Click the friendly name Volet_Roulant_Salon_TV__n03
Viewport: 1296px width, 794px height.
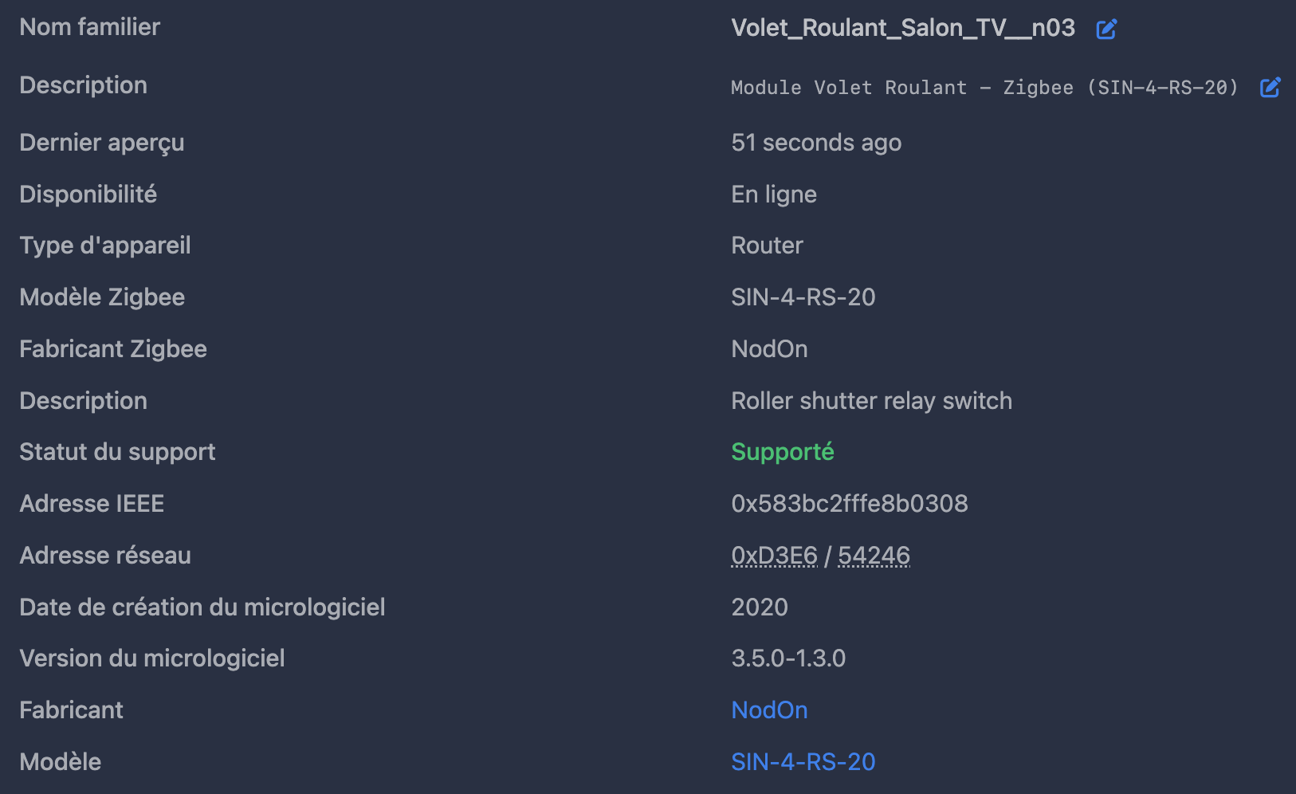coord(903,28)
